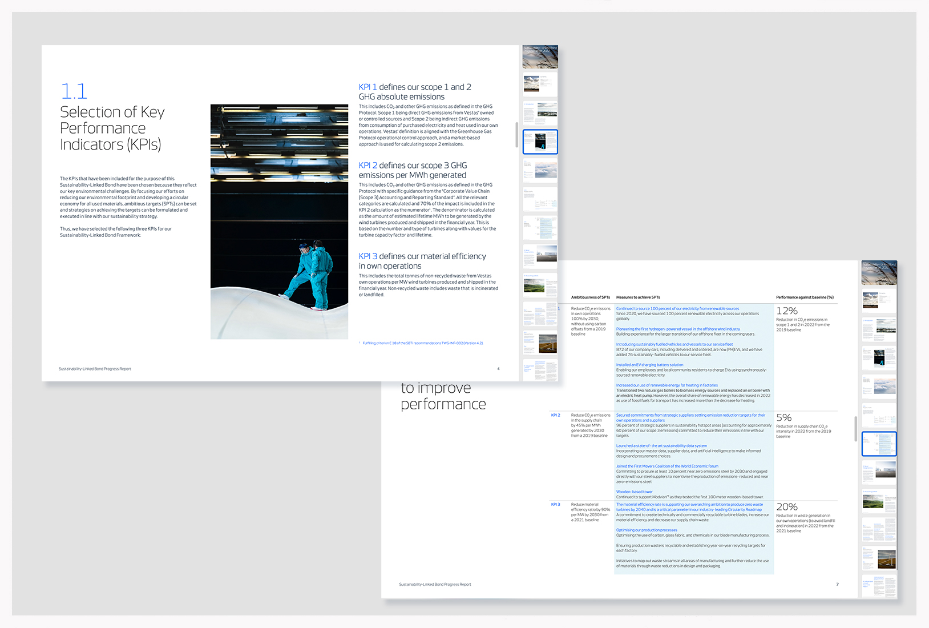Select the highlighted 1.4 table thumbnail in the page 7 window
This screenshot has height=628, width=929.
point(879,444)
